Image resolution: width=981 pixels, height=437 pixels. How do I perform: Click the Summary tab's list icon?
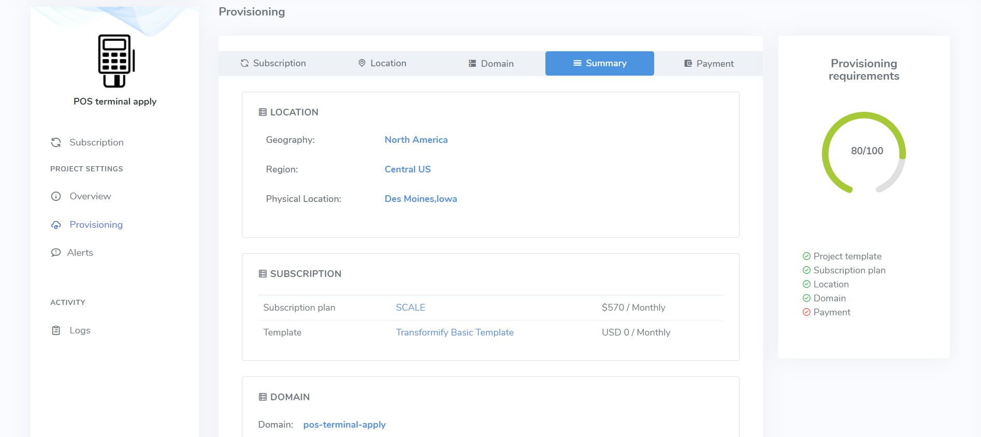point(578,63)
